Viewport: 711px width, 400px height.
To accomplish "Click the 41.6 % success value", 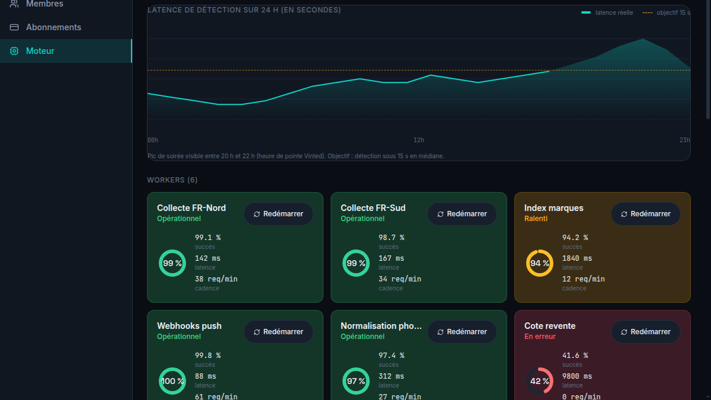I will [575, 356].
